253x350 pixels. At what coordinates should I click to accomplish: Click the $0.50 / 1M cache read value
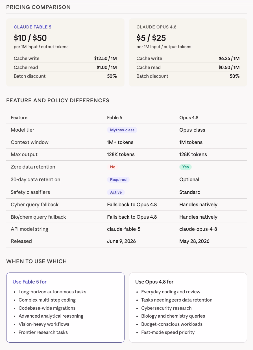click(229, 67)
